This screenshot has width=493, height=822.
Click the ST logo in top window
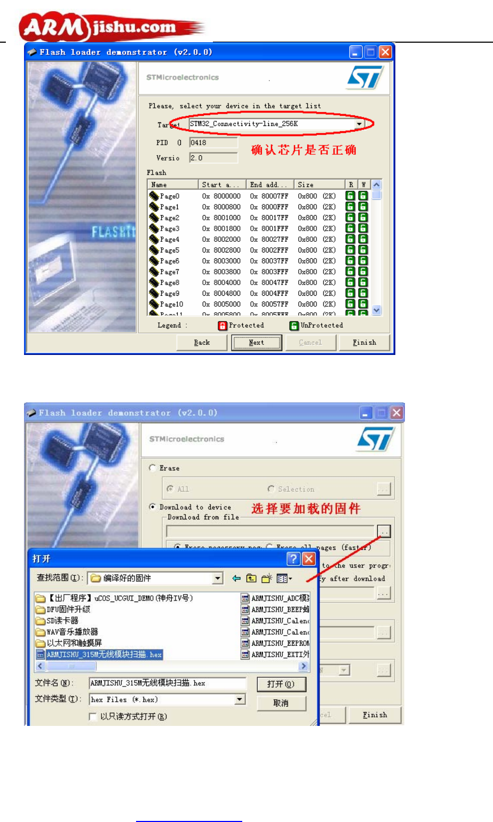coord(365,78)
